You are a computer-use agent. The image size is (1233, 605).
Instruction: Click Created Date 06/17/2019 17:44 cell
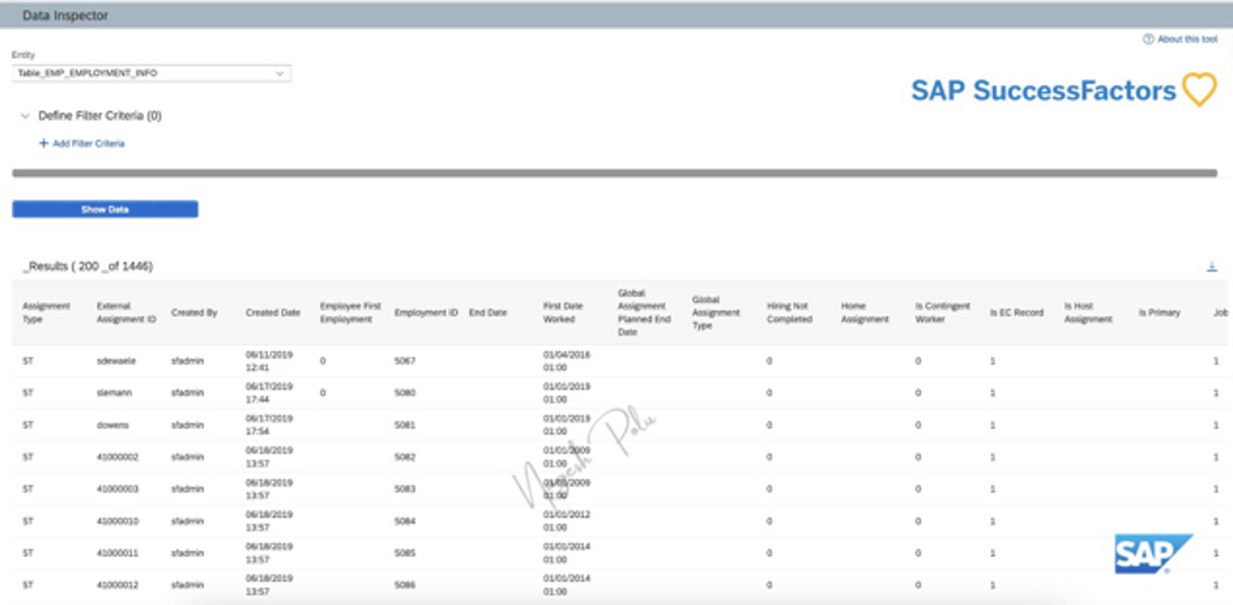(x=269, y=392)
